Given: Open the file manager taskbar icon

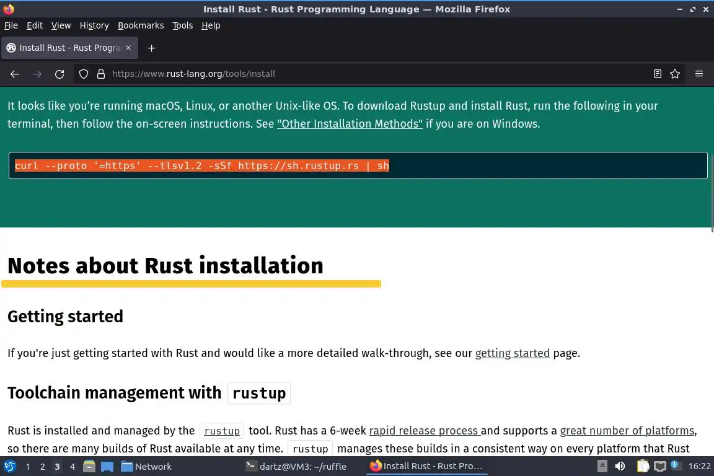Looking at the screenshot, I should (x=89, y=467).
